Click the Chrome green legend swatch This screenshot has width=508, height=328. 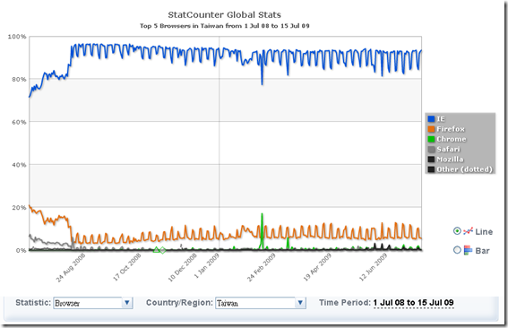coord(431,139)
